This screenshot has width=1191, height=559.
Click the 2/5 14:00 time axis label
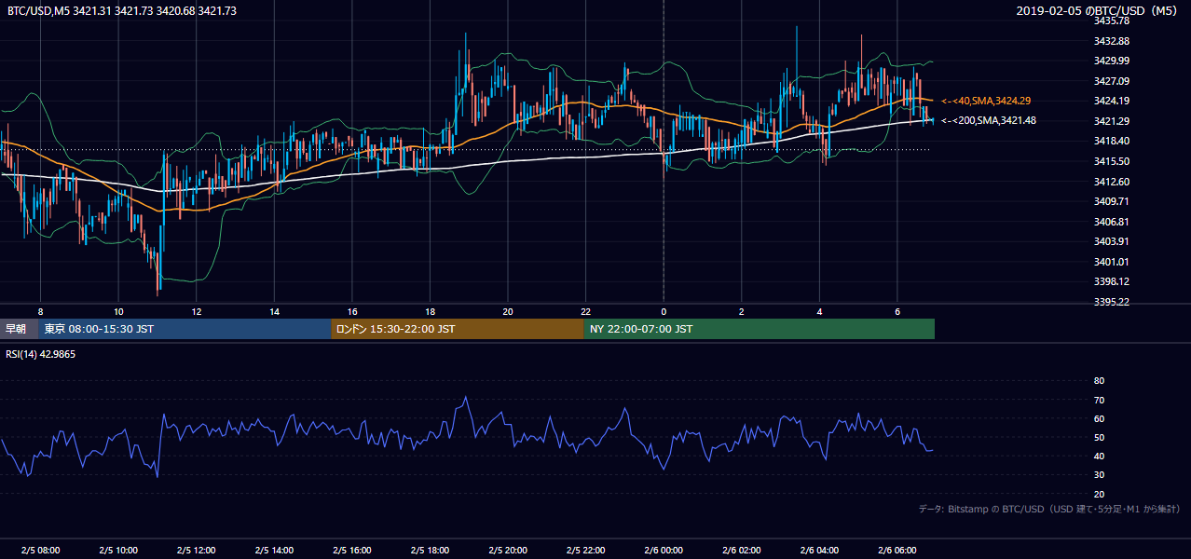(274, 550)
